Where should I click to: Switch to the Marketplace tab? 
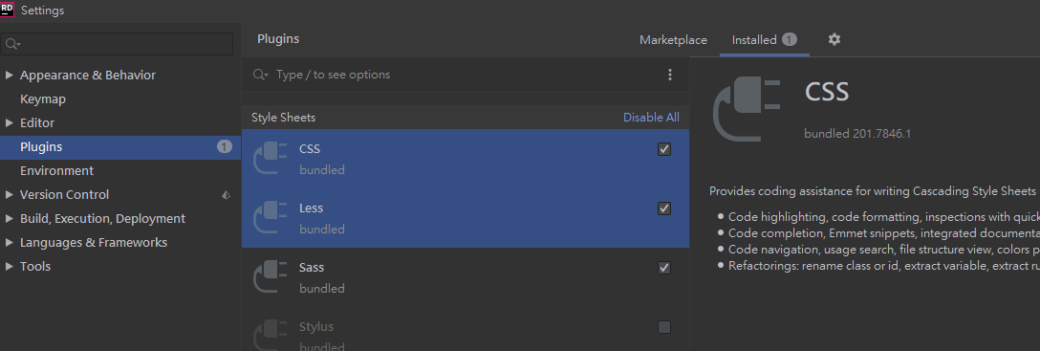(673, 40)
